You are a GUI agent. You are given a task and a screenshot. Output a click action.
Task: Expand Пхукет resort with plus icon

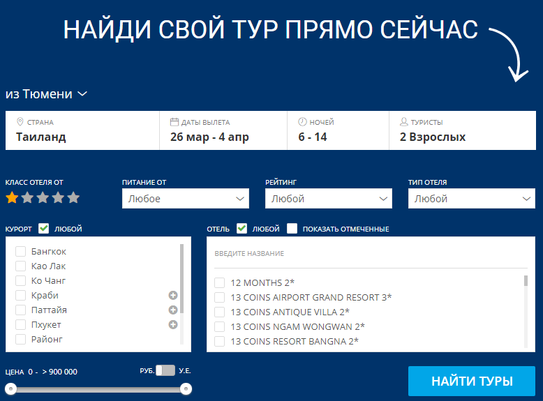173,324
